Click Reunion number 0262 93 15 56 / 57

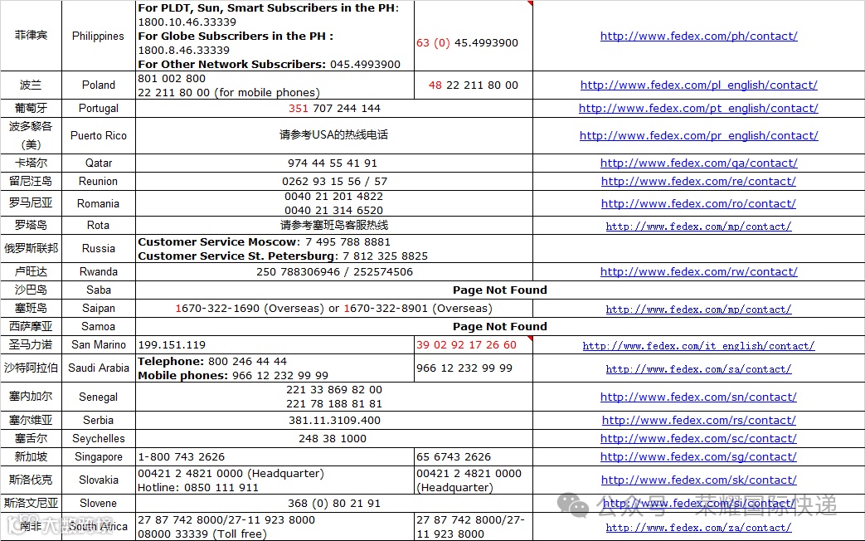pos(334,181)
